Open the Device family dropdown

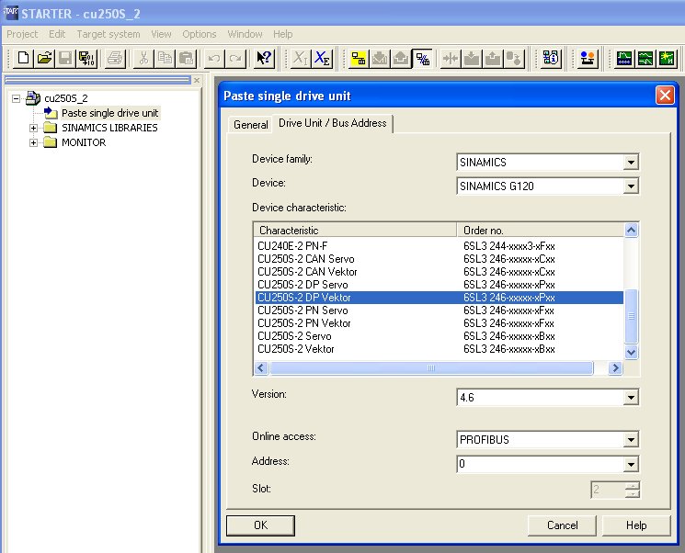tap(631, 163)
